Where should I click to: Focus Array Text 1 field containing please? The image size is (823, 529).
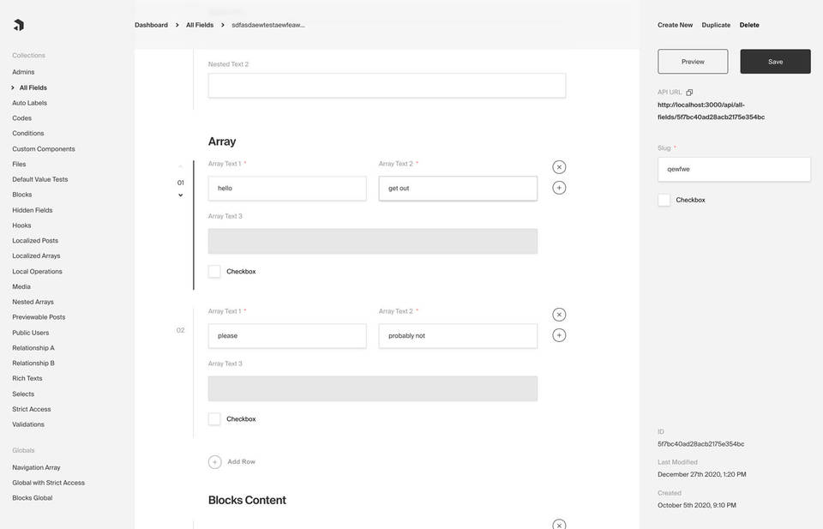point(287,336)
